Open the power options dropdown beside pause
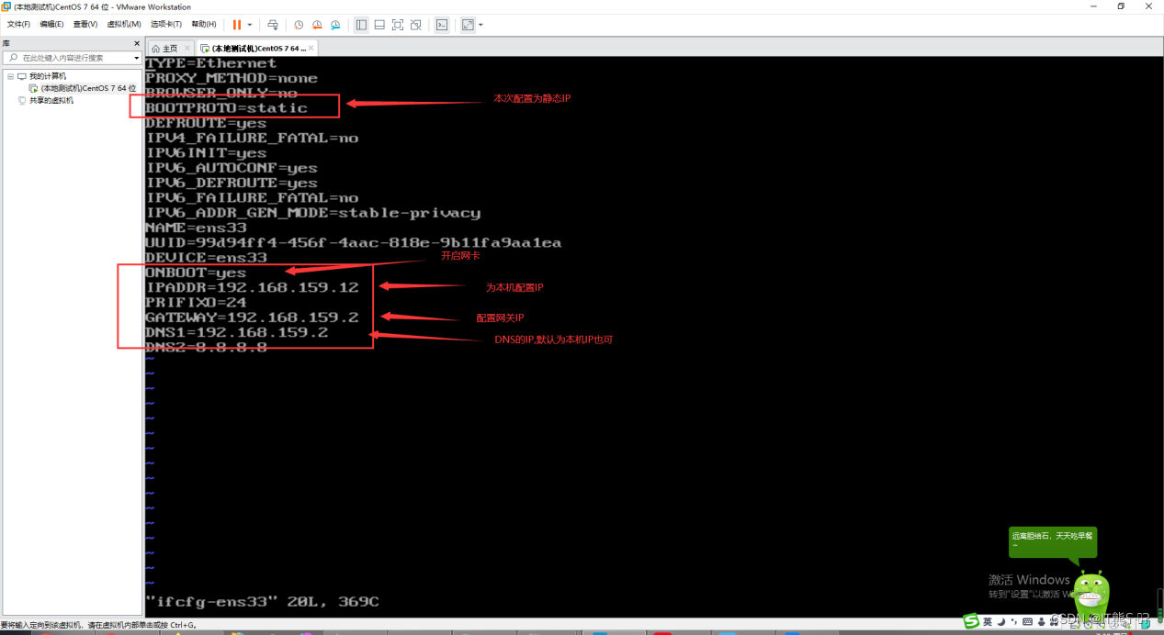 250,25
